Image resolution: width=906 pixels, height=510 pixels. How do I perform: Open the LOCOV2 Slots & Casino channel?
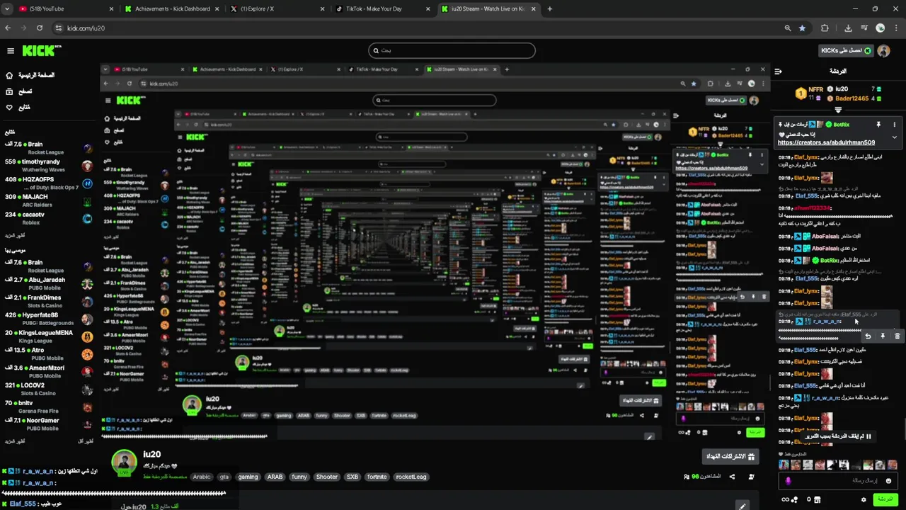[x=48, y=389]
